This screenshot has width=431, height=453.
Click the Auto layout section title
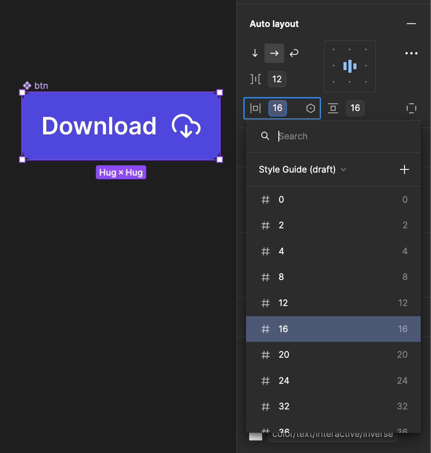point(274,24)
